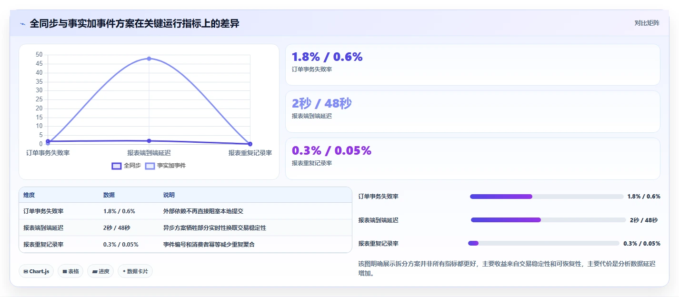This screenshot has height=297, width=679.
Task: Click the 说明 table column header
Action: point(169,195)
